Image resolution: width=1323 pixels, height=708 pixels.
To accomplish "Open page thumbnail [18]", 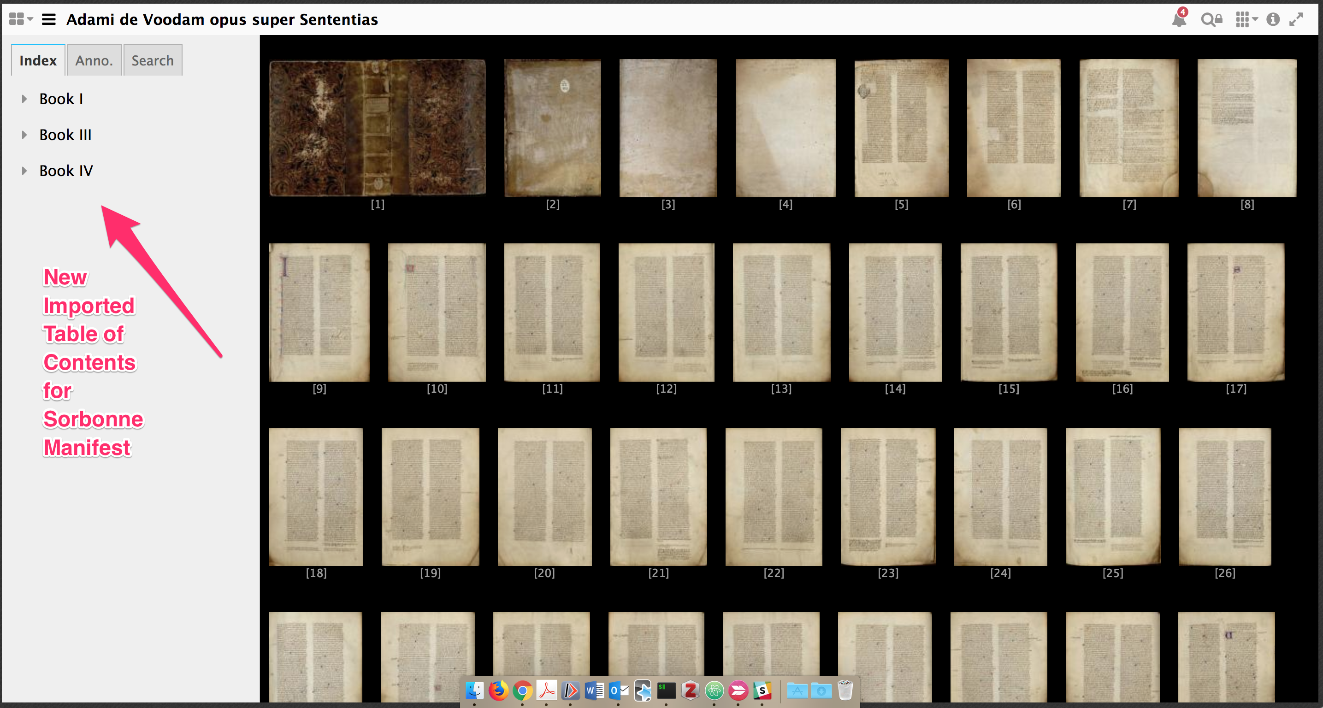I will tap(316, 496).
